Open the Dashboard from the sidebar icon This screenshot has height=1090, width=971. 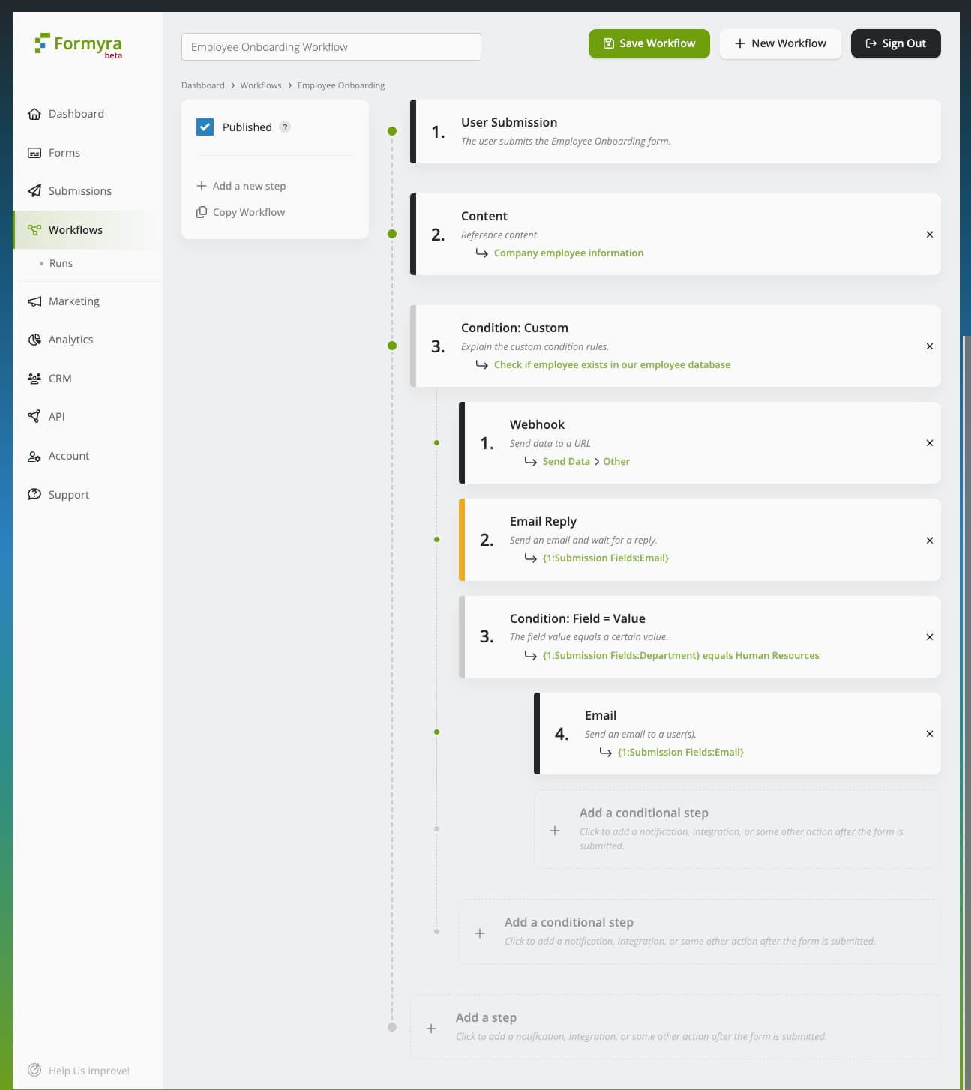click(x=34, y=113)
